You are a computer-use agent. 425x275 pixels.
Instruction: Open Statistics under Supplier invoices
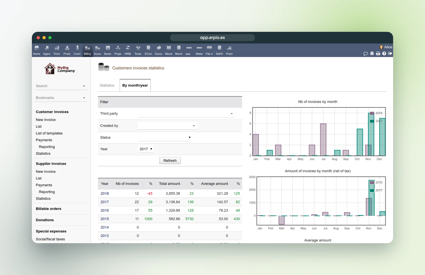[x=43, y=199]
